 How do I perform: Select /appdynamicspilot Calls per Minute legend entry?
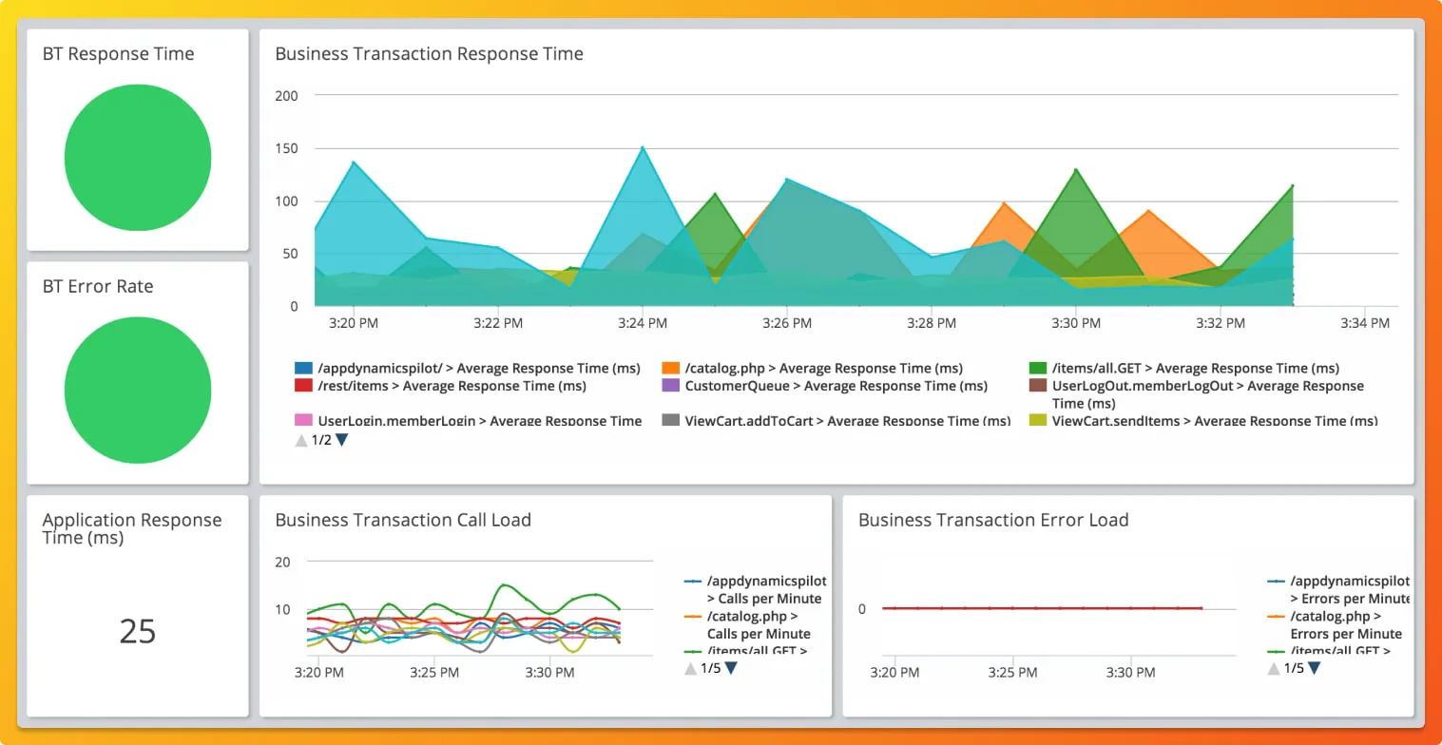(756, 589)
